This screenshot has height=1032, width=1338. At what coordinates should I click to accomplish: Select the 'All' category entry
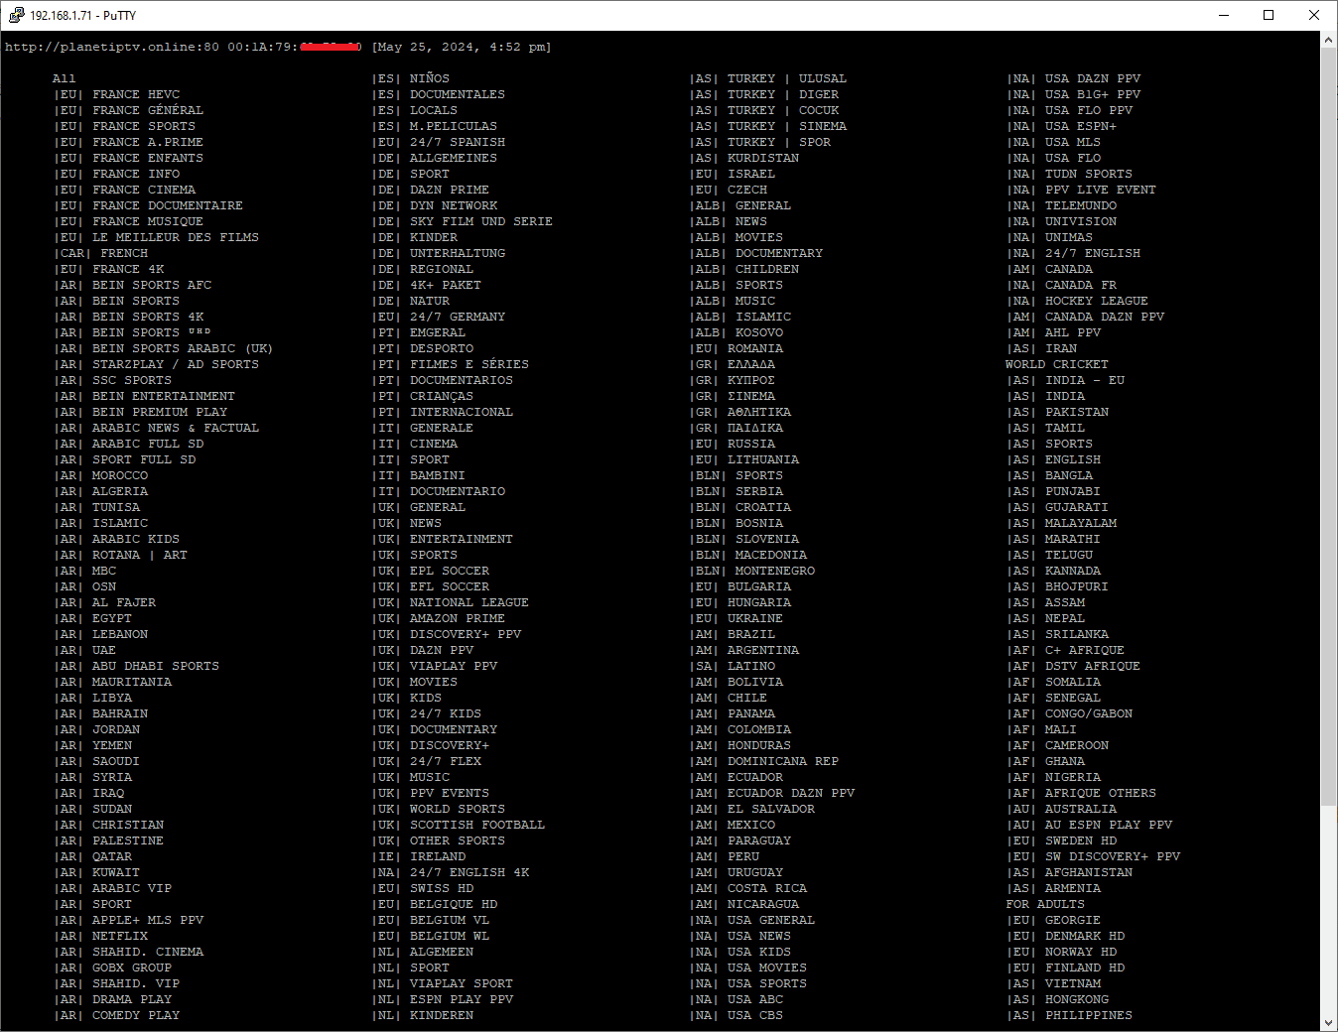(65, 78)
